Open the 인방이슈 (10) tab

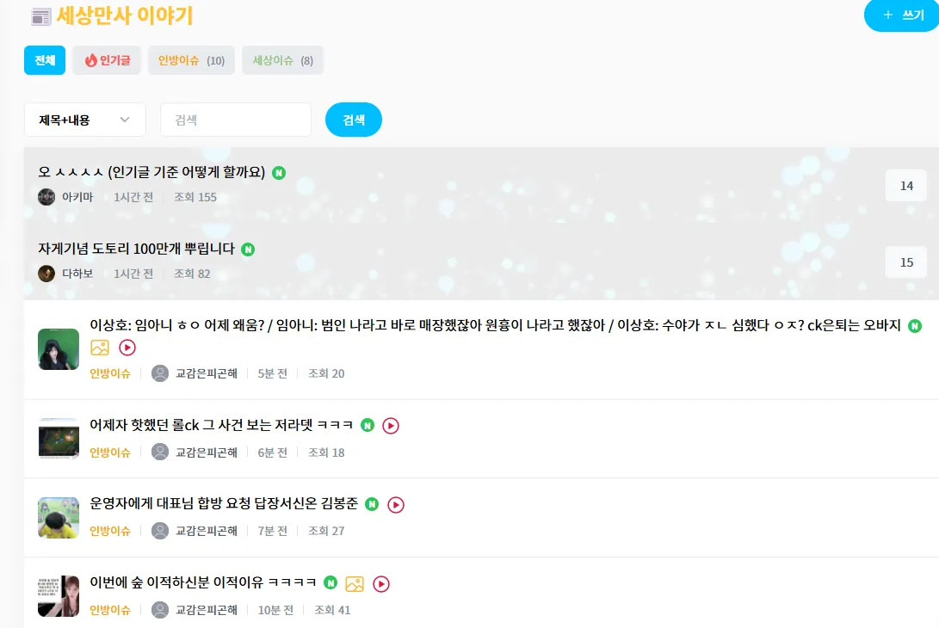tap(192, 60)
